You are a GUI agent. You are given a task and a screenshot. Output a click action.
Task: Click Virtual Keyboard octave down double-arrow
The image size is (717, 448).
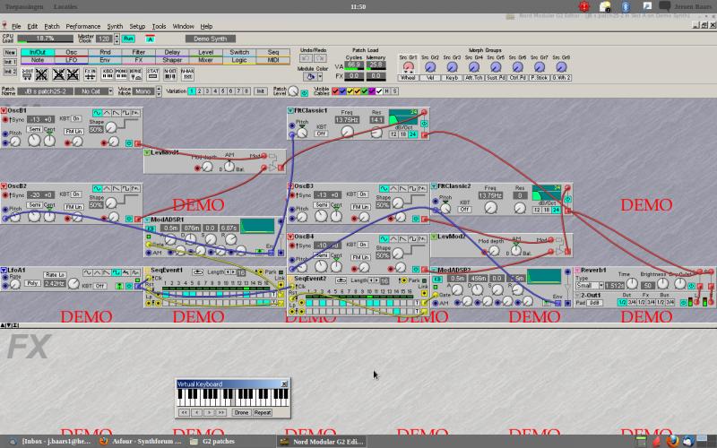pyautogui.click(x=184, y=412)
